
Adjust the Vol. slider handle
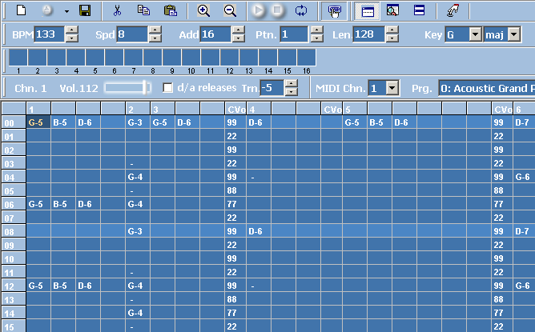point(146,88)
